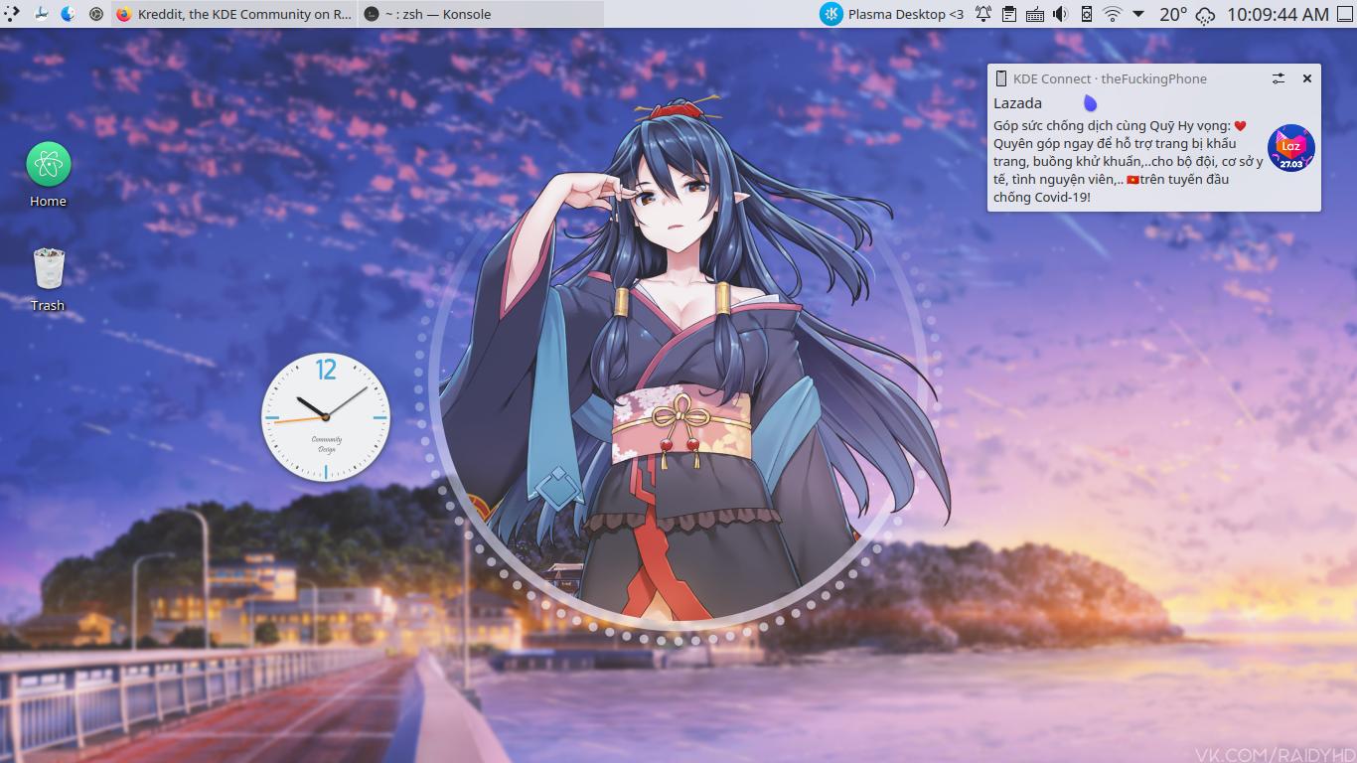Click the Lazada notification message body
This screenshot has height=763, width=1357.
1128,161
